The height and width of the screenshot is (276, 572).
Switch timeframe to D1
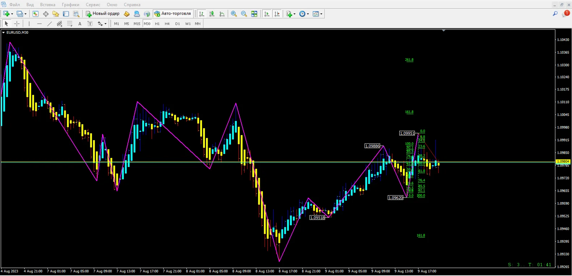coord(177,24)
